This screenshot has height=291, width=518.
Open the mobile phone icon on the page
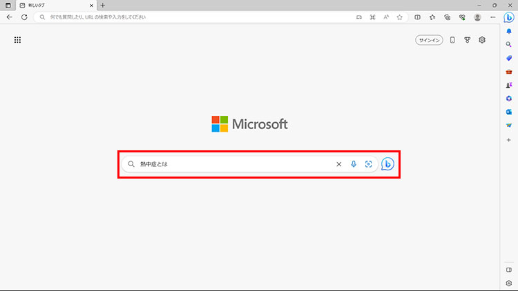[452, 40]
